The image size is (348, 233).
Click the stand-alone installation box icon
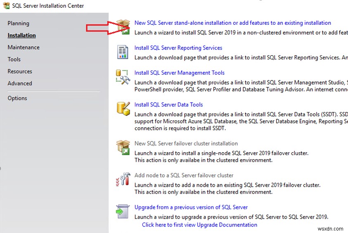click(123, 27)
